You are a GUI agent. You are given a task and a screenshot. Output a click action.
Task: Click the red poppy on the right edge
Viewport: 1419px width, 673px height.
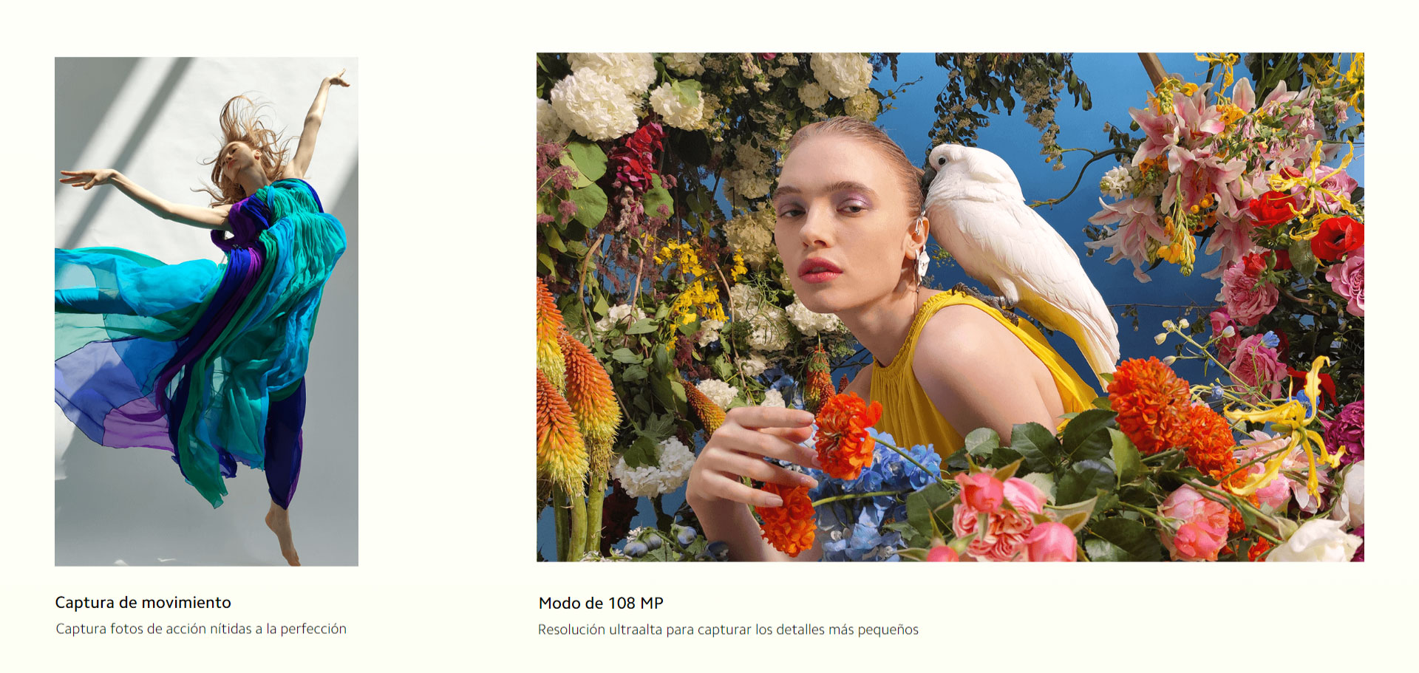(x=1339, y=238)
